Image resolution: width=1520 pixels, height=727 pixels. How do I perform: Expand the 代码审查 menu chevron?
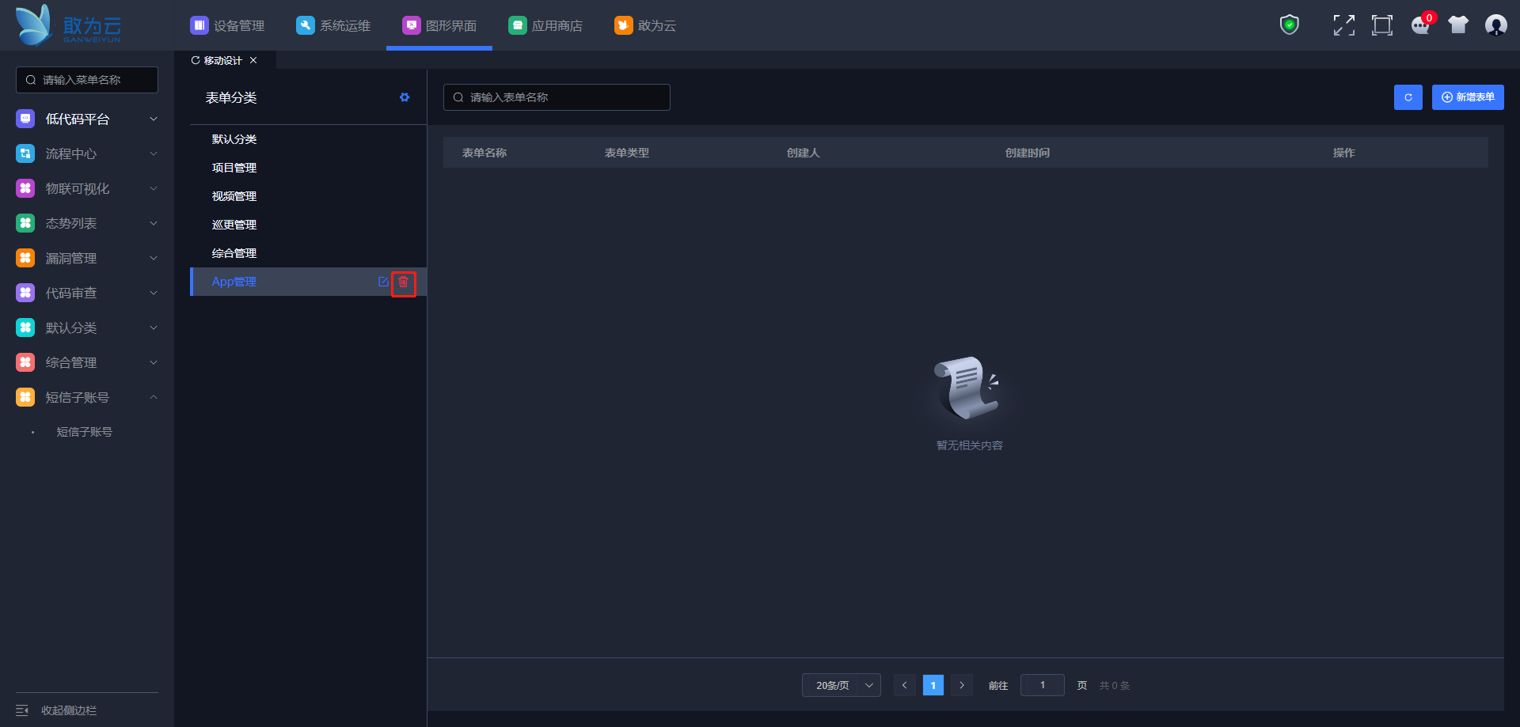click(154, 293)
